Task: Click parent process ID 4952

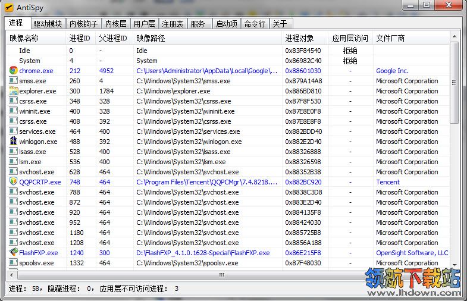Action: [x=106, y=71]
